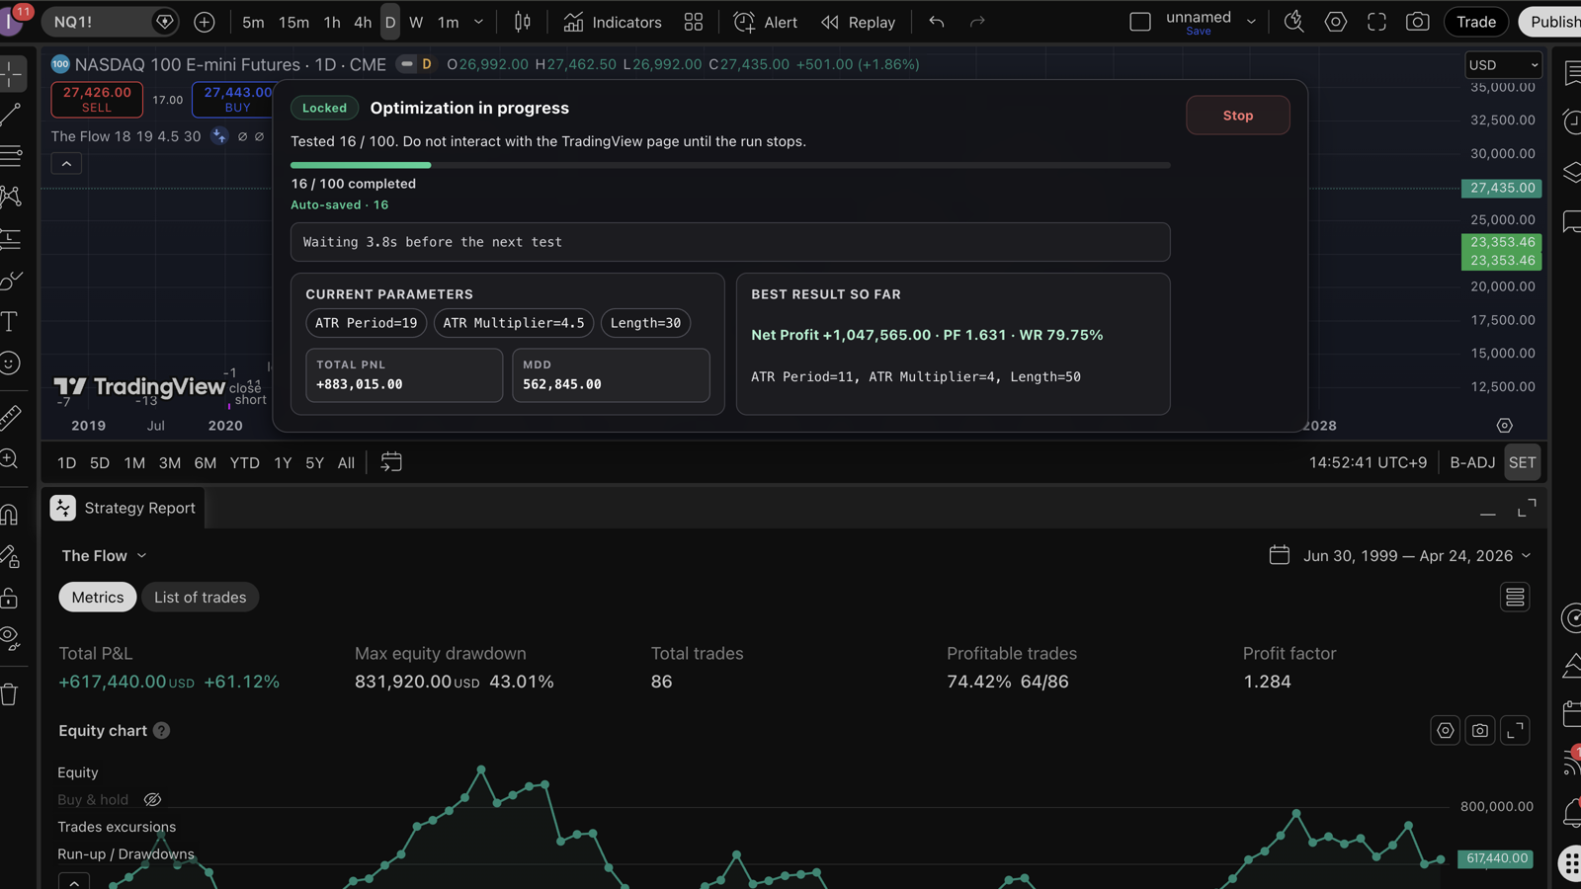Open equity chart settings gear icon
Viewport: 1581px width, 889px height.
[x=1445, y=731]
